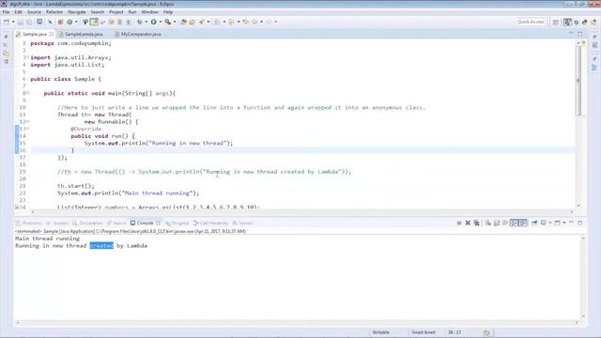Toggle Show Console on standard error change
Viewport: 601px width, 338px height.
524,223
